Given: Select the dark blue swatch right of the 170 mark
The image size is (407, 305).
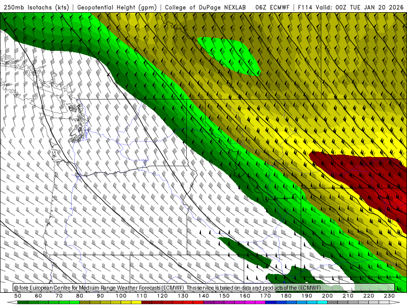Looking at the screenshot, I should (x=271, y=302).
